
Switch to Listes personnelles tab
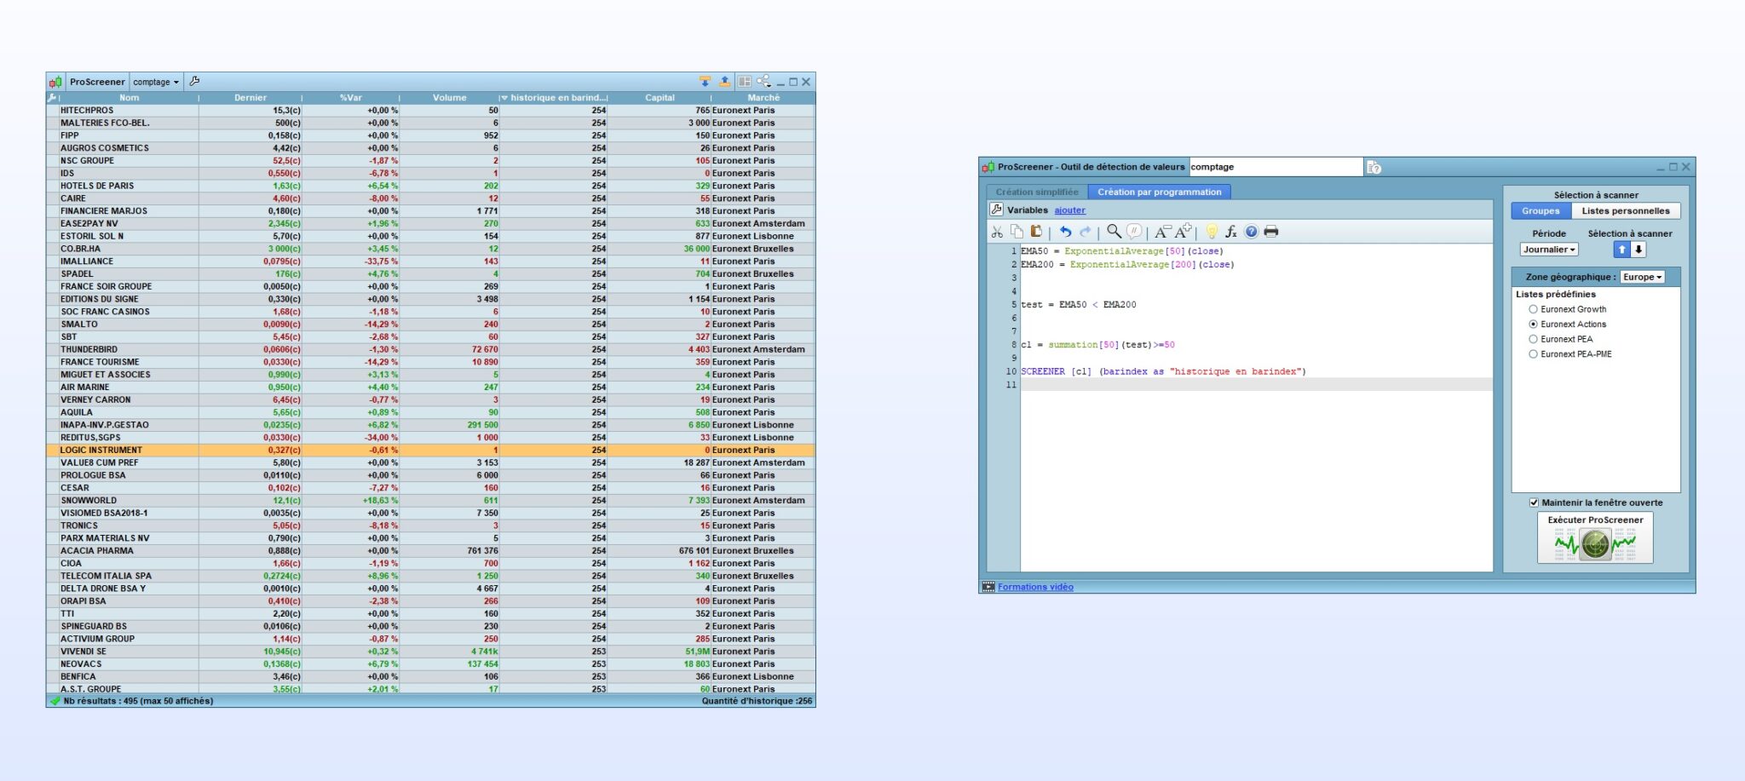click(x=1625, y=211)
